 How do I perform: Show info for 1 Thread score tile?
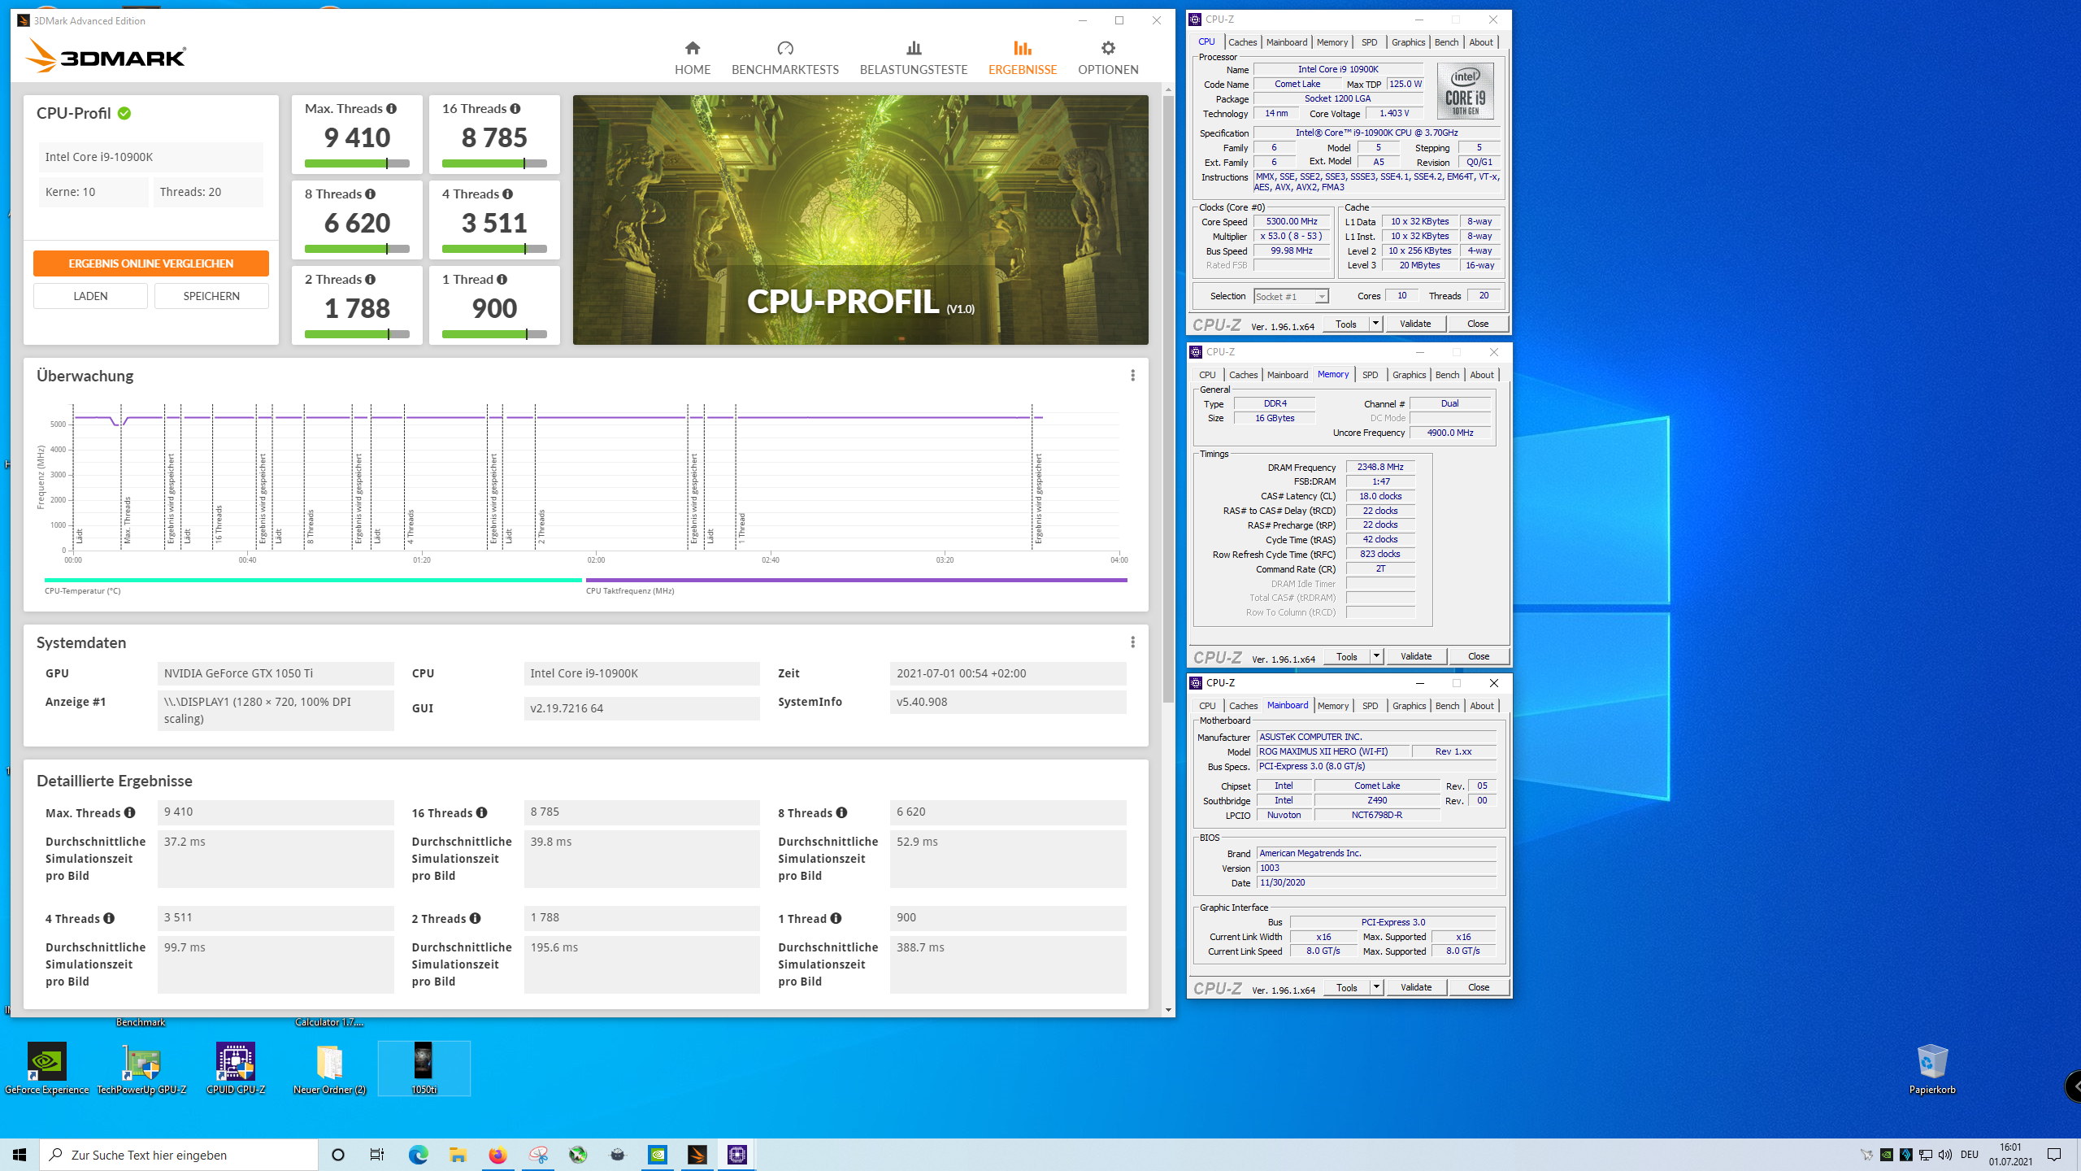tap(502, 280)
